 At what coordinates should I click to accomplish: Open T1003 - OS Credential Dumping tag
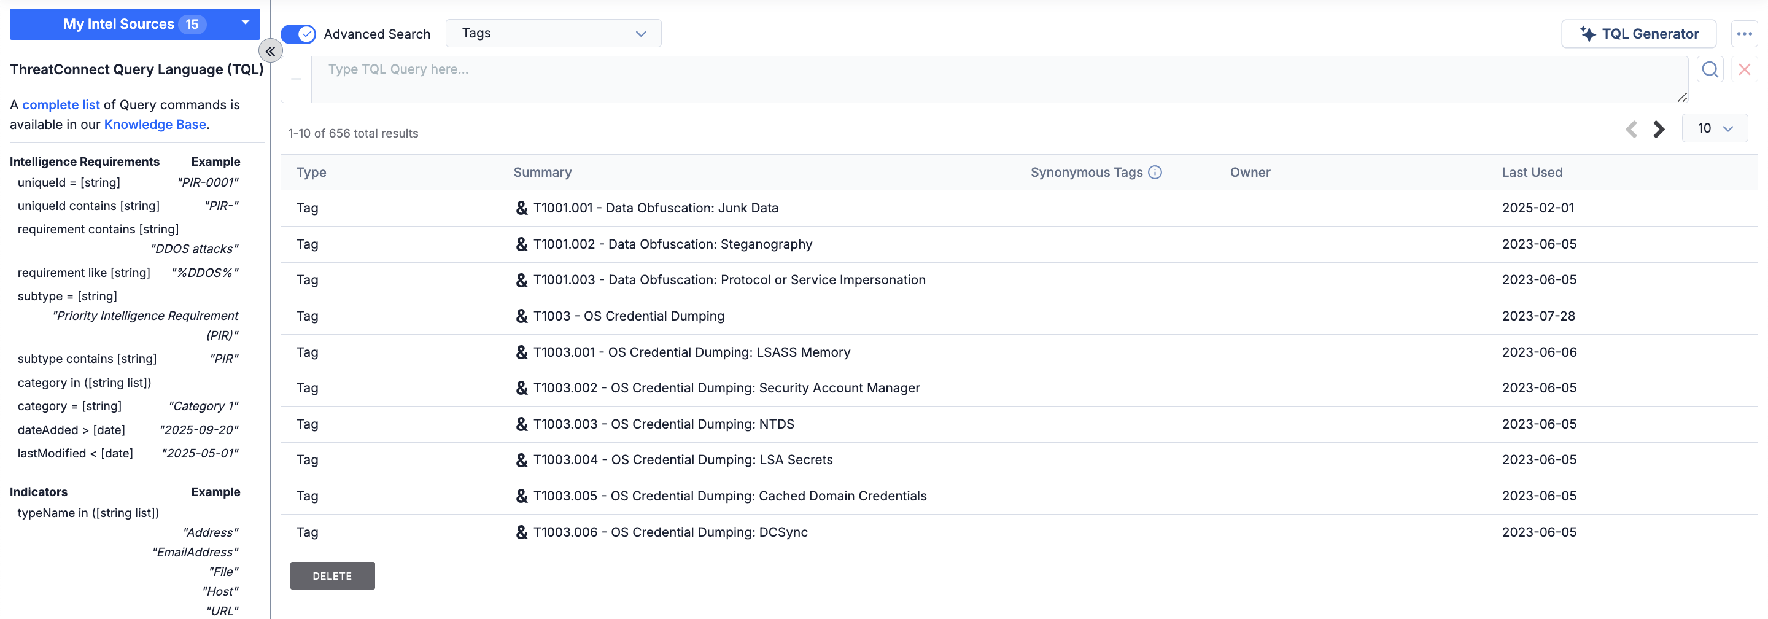click(x=629, y=316)
